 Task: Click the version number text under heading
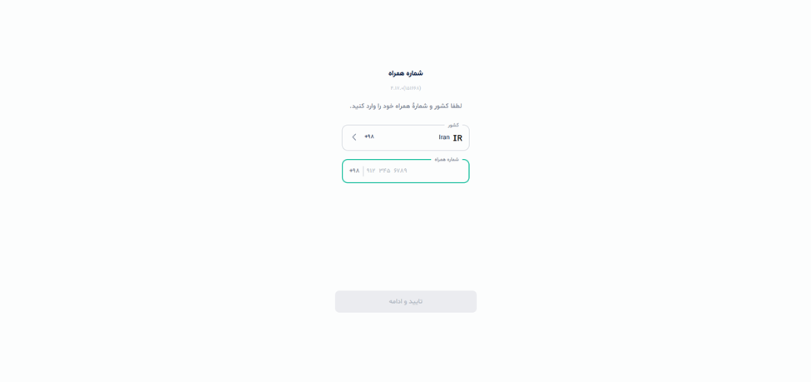405,88
